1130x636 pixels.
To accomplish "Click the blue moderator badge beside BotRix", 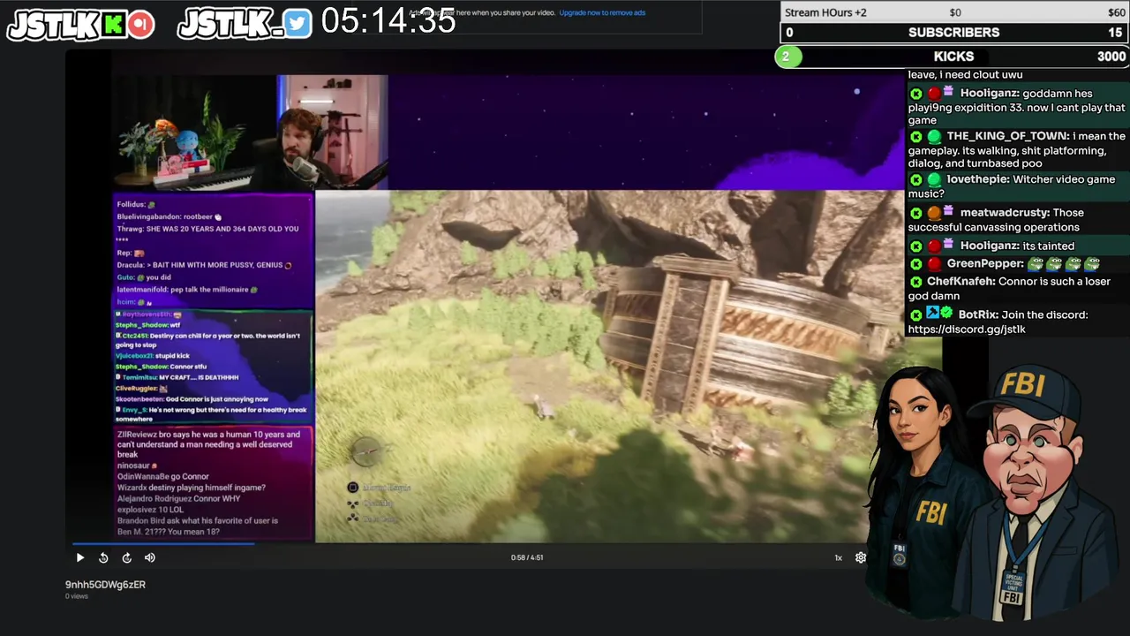I will 932,314.
